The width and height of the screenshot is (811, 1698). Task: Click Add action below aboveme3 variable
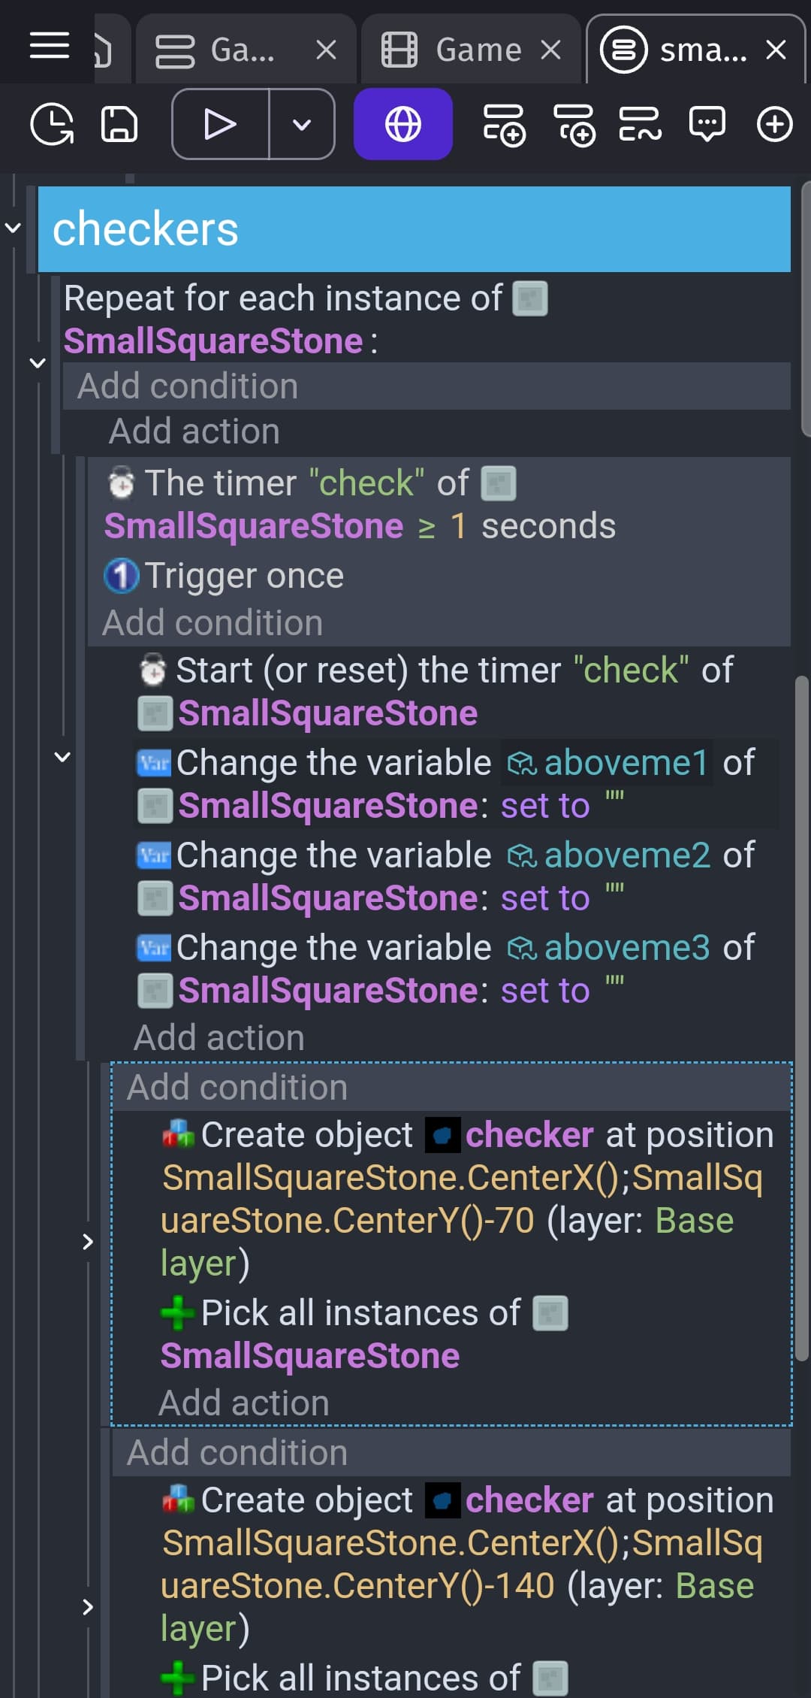(219, 1038)
